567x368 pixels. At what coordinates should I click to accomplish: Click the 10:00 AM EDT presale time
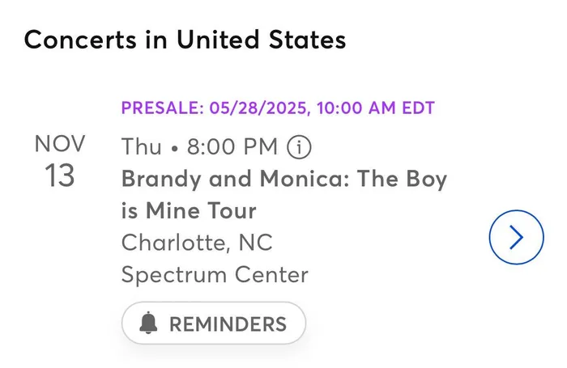click(376, 108)
